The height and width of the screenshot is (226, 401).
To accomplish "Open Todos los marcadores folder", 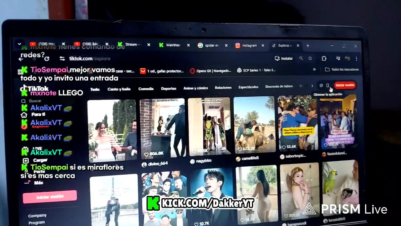I will click(342, 69).
